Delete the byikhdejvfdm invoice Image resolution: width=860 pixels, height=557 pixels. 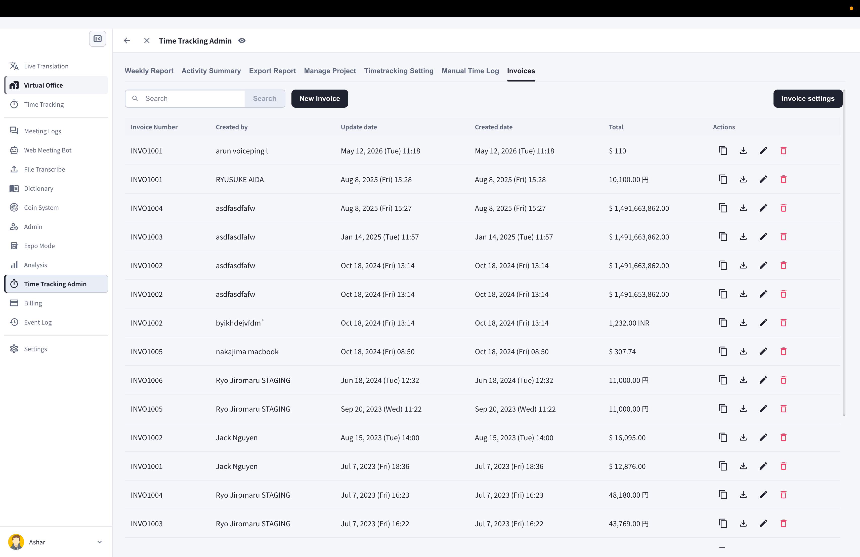pos(783,323)
